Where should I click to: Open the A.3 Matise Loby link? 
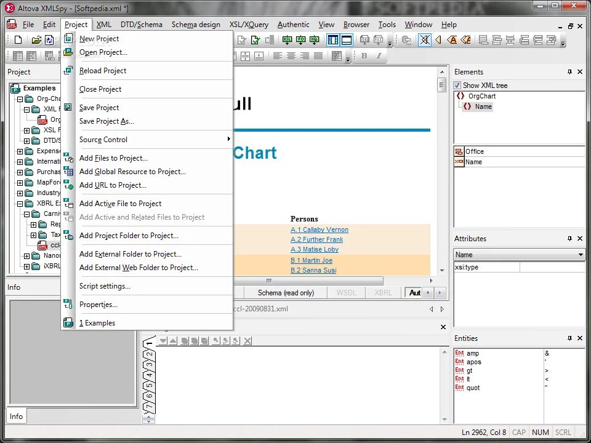click(x=315, y=249)
